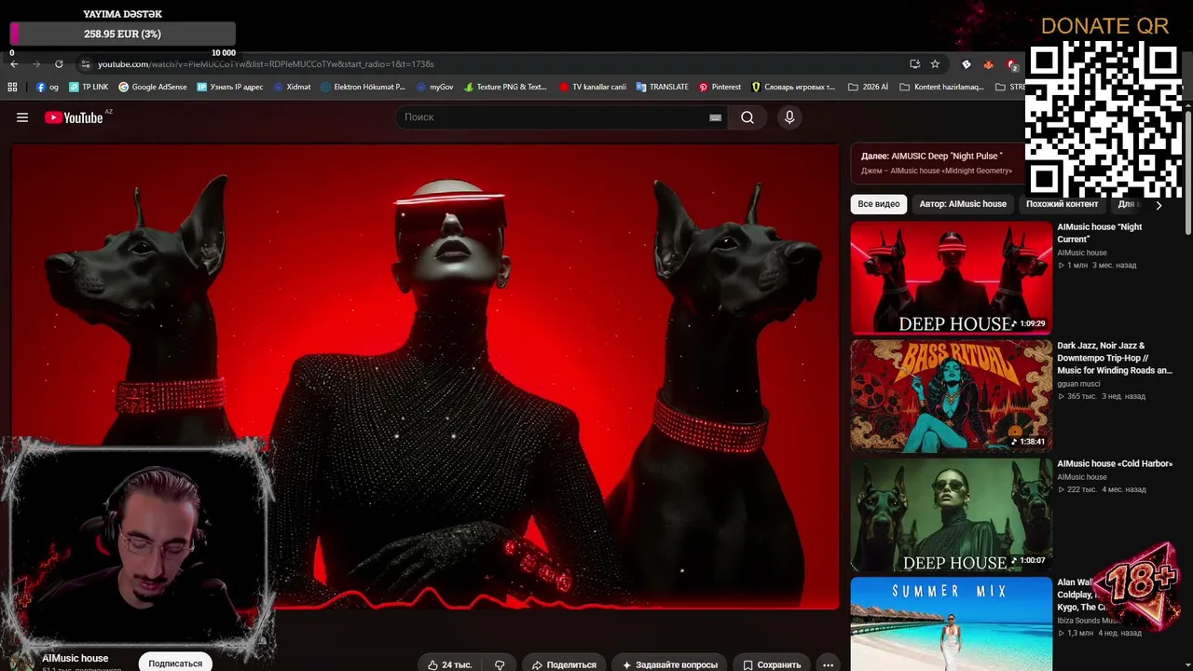Viewport: 1193px width, 671px height.
Task: Click the orange extension icon in toolbar
Action: (989, 64)
